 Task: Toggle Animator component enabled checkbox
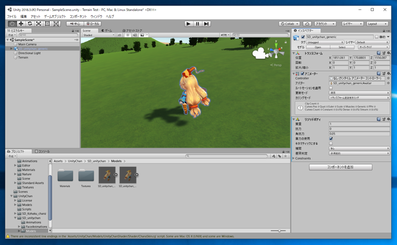pyautogui.click(x=302, y=73)
